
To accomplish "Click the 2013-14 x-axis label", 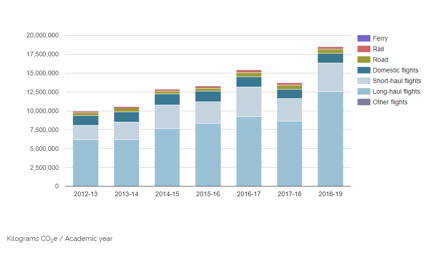I will tap(127, 194).
